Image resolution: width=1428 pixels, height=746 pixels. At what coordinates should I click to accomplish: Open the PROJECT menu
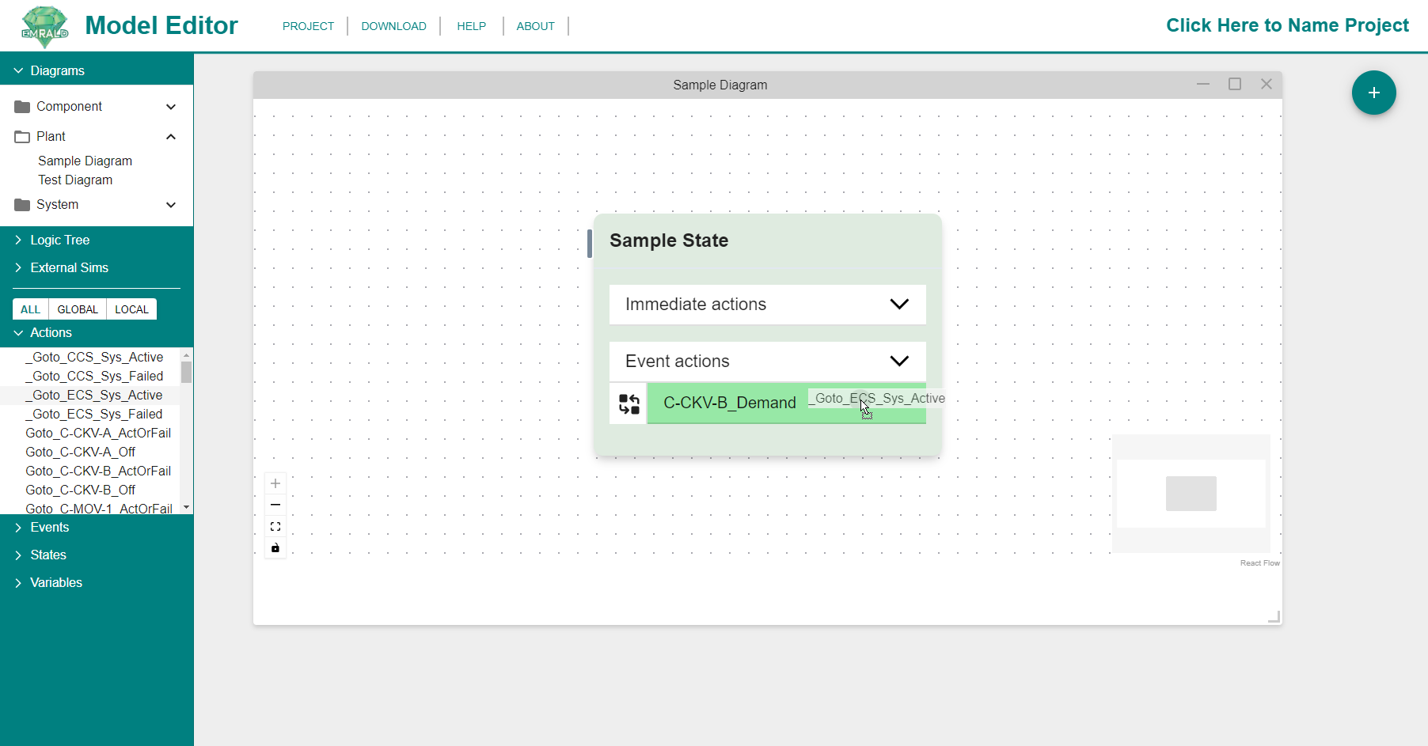click(x=308, y=26)
